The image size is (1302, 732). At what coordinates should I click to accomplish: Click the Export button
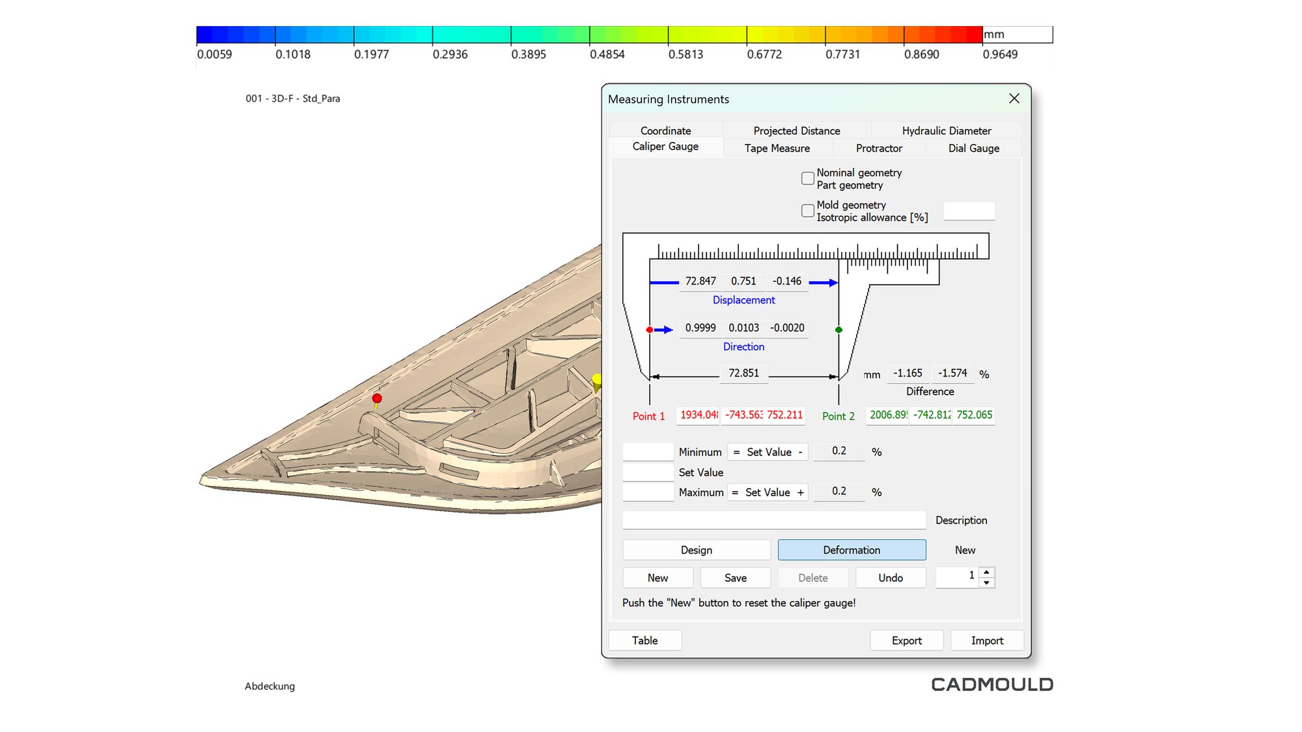point(906,640)
